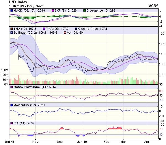
Task: Click the pink Vol legend swatch
Action: 65,33
